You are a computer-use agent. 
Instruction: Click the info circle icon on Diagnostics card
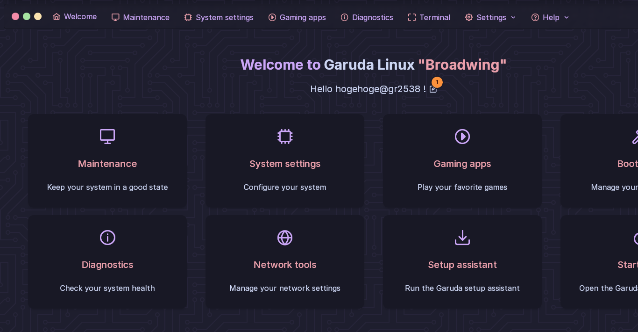click(x=107, y=238)
